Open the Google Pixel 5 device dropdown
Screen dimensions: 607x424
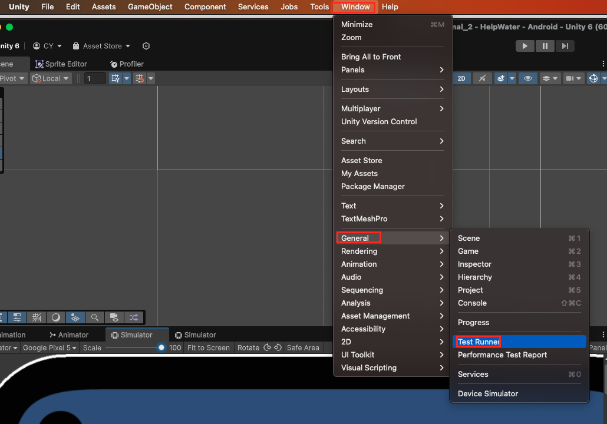point(50,348)
